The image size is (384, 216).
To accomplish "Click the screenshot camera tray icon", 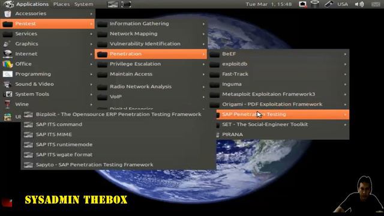I will [x=302, y=4].
